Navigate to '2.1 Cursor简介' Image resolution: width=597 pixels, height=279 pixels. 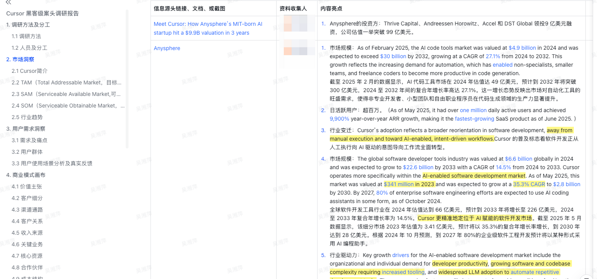coord(30,71)
